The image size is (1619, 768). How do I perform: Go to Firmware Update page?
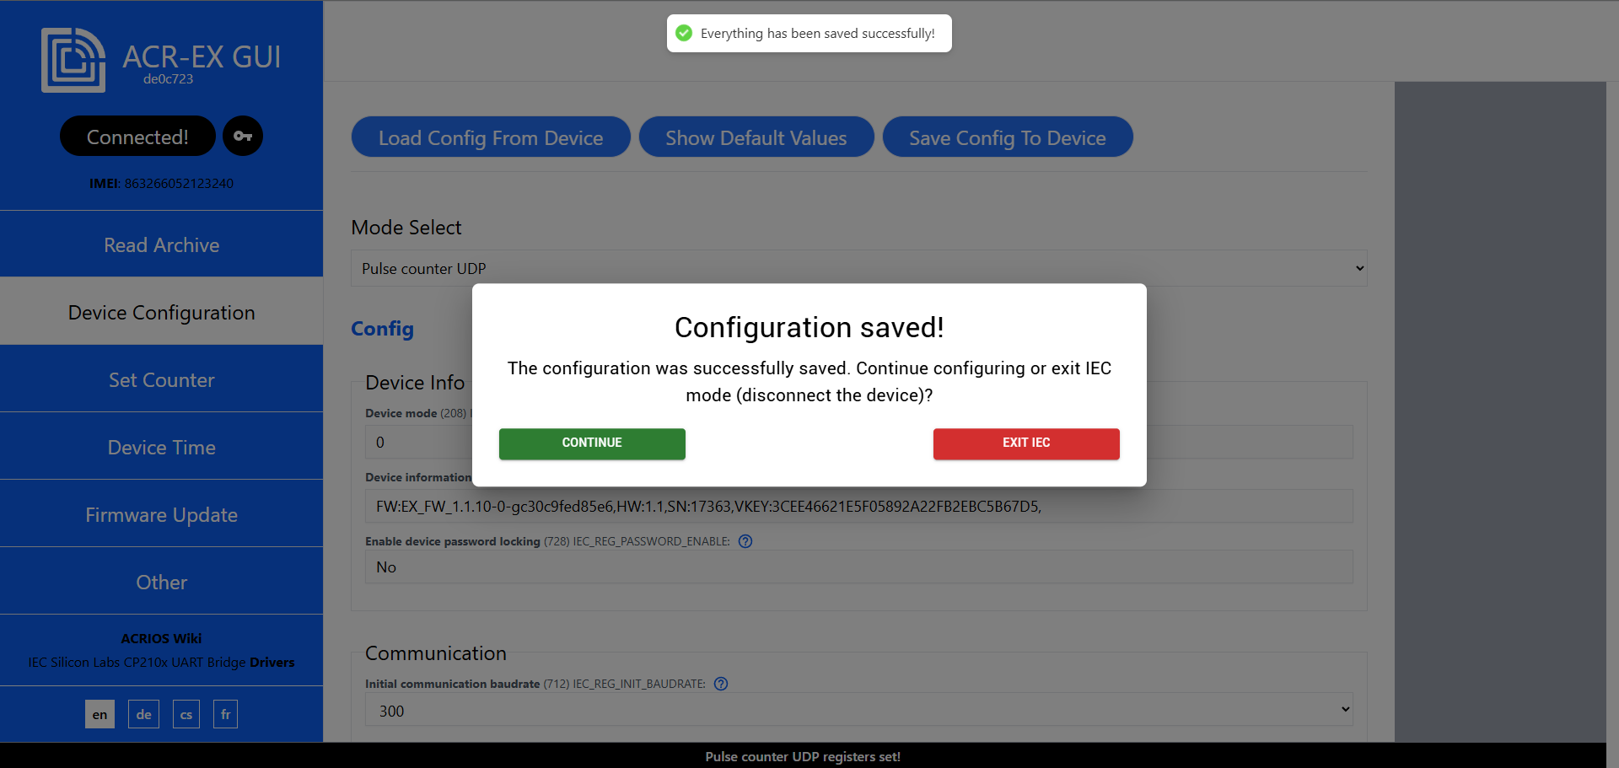pyautogui.click(x=161, y=514)
